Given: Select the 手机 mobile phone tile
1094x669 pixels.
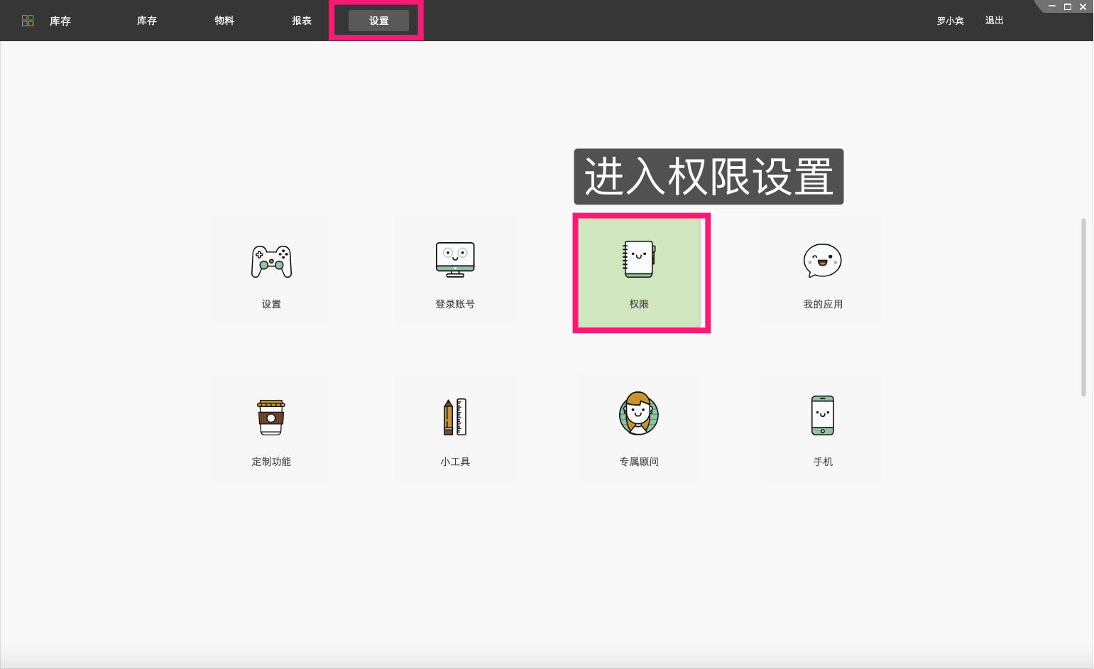Looking at the screenshot, I should [x=821, y=426].
